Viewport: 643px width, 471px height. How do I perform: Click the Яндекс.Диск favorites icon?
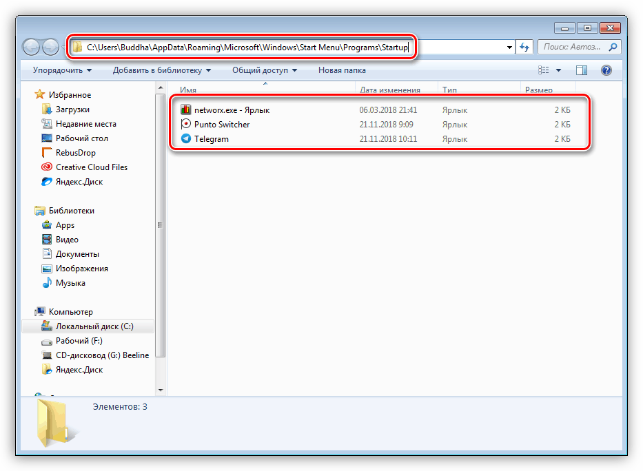coord(47,181)
